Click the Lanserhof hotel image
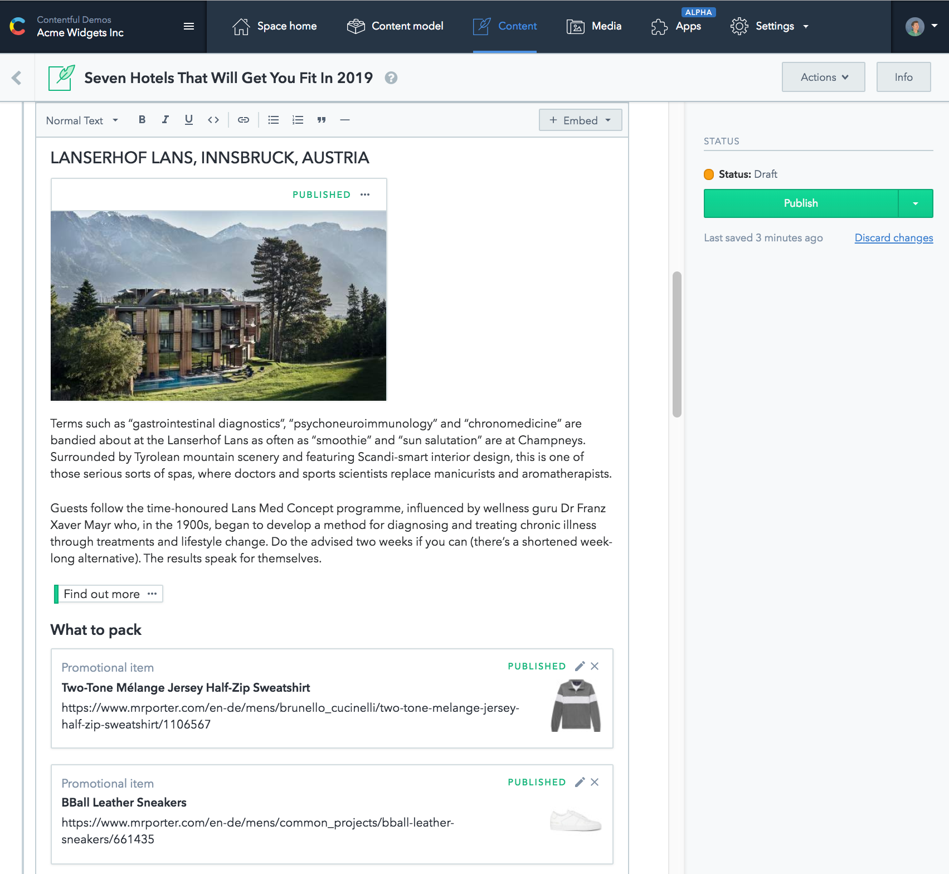This screenshot has width=949, height=874. pos(218,305)
